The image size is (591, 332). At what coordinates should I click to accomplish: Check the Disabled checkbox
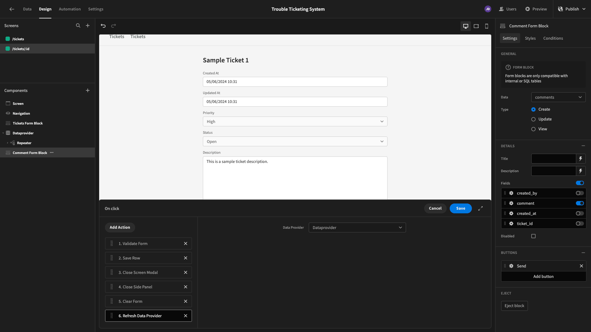pyautogui.click(x=533, y=236)
